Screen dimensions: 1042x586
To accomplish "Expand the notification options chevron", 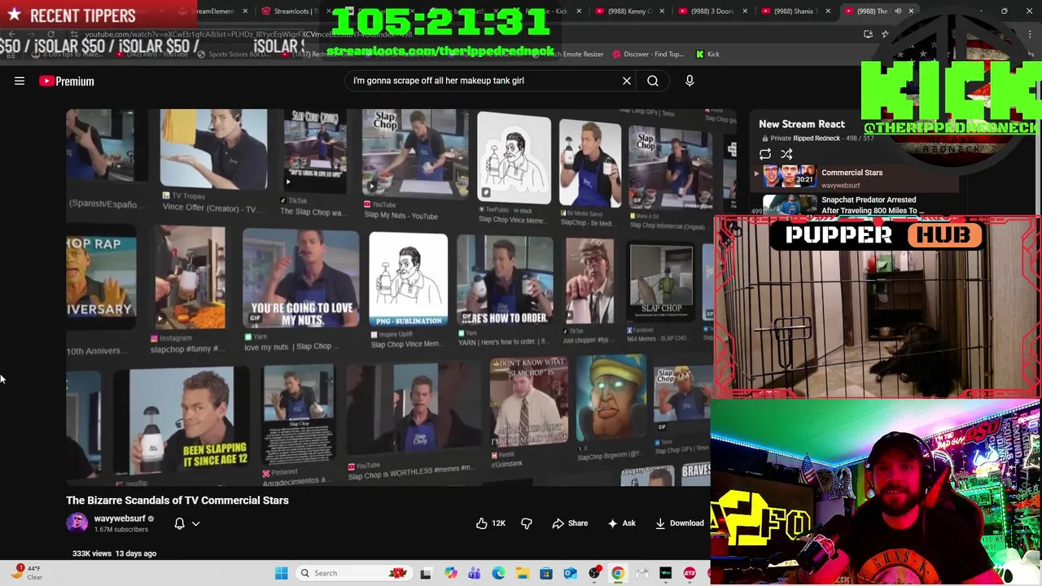I will pos(195,524).
